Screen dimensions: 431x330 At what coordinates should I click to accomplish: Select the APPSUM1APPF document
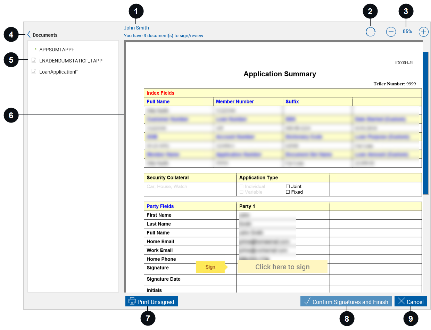pyautogui.click(x=57, y=50)
